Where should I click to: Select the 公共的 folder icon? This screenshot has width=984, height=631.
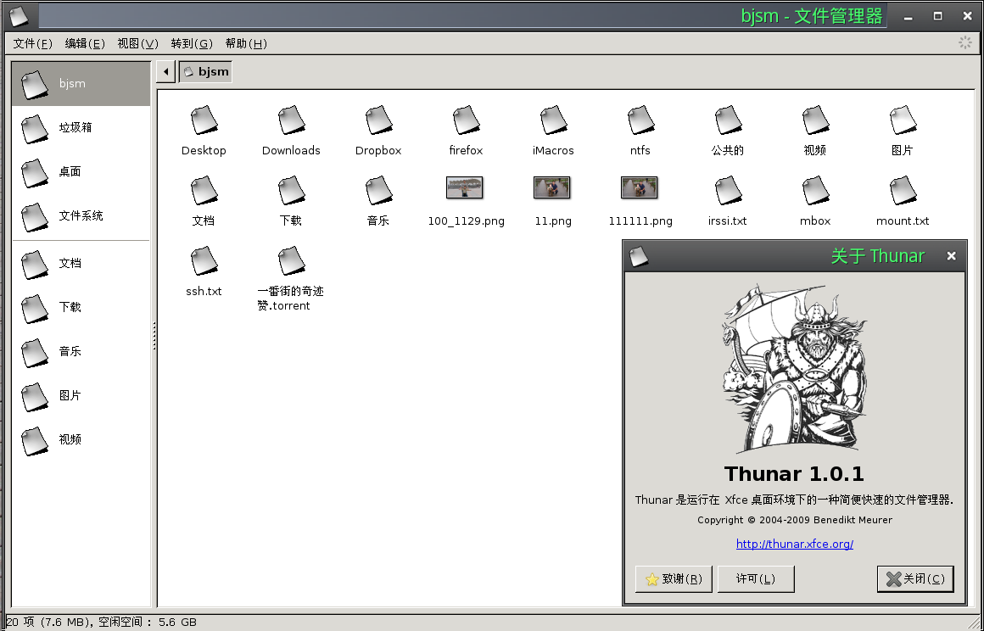pos(727,120)
